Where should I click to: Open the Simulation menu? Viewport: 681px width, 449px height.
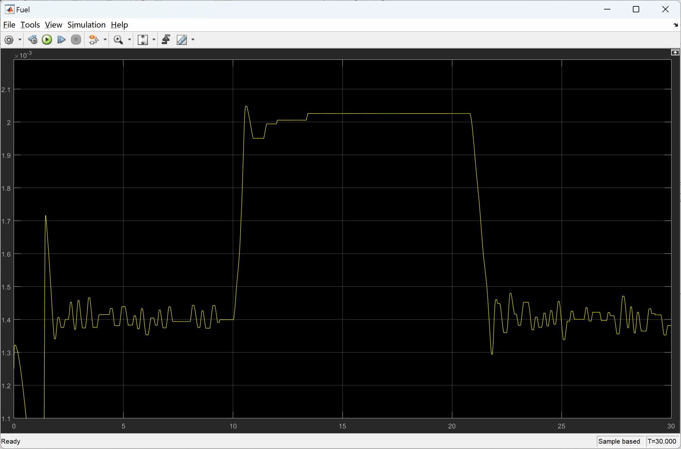pos(86,25)
